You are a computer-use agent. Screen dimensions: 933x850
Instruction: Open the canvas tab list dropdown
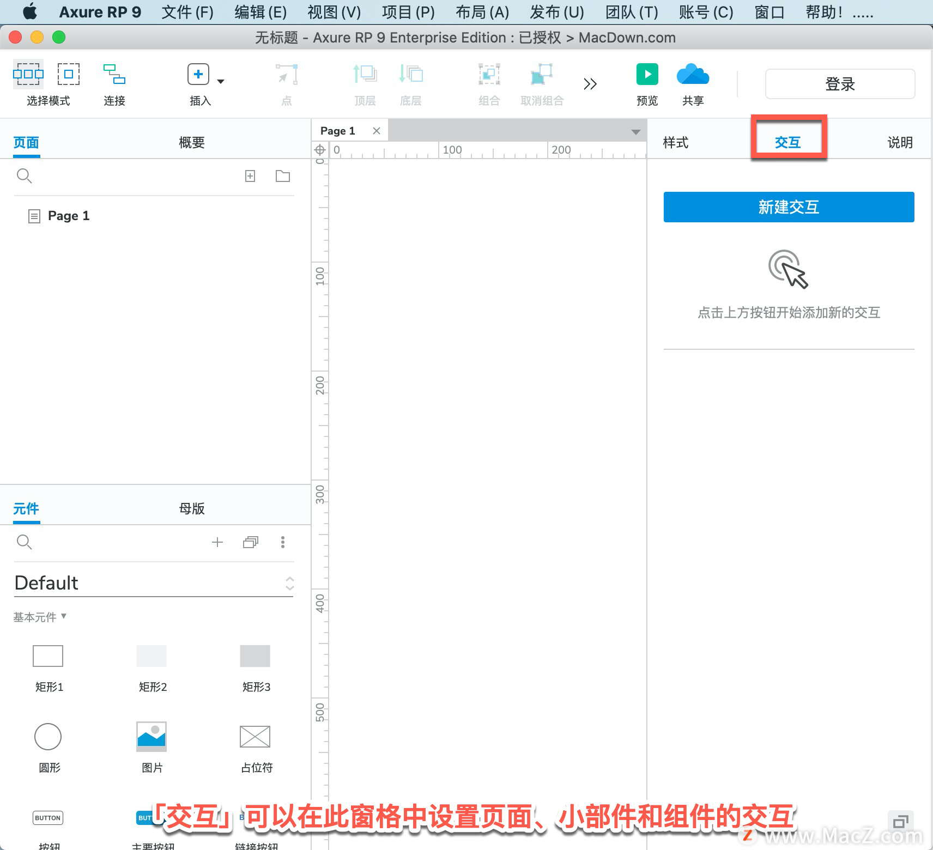click(x=635, y=132)
